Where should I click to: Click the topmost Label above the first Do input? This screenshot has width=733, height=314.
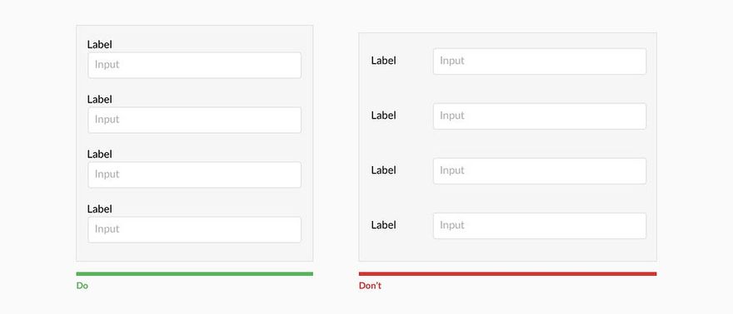click(100, 45)
